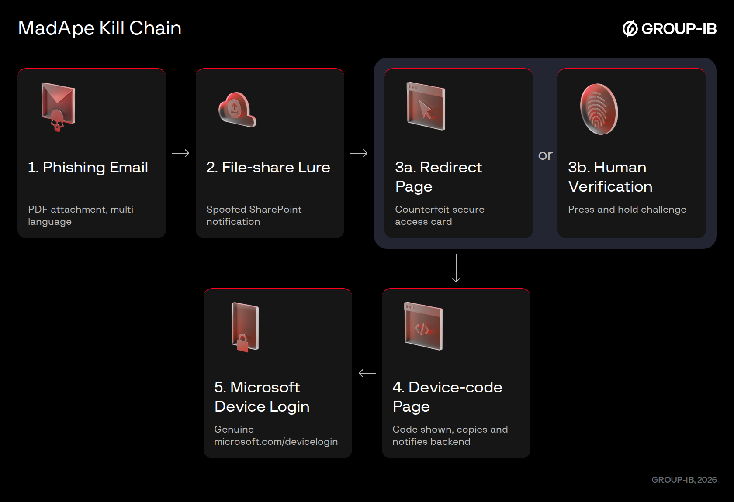The height and width of the screenshot is (502, 734).
Task: Click the '5. Microsoft Device Login' heading
Action: tap(262, 397)
